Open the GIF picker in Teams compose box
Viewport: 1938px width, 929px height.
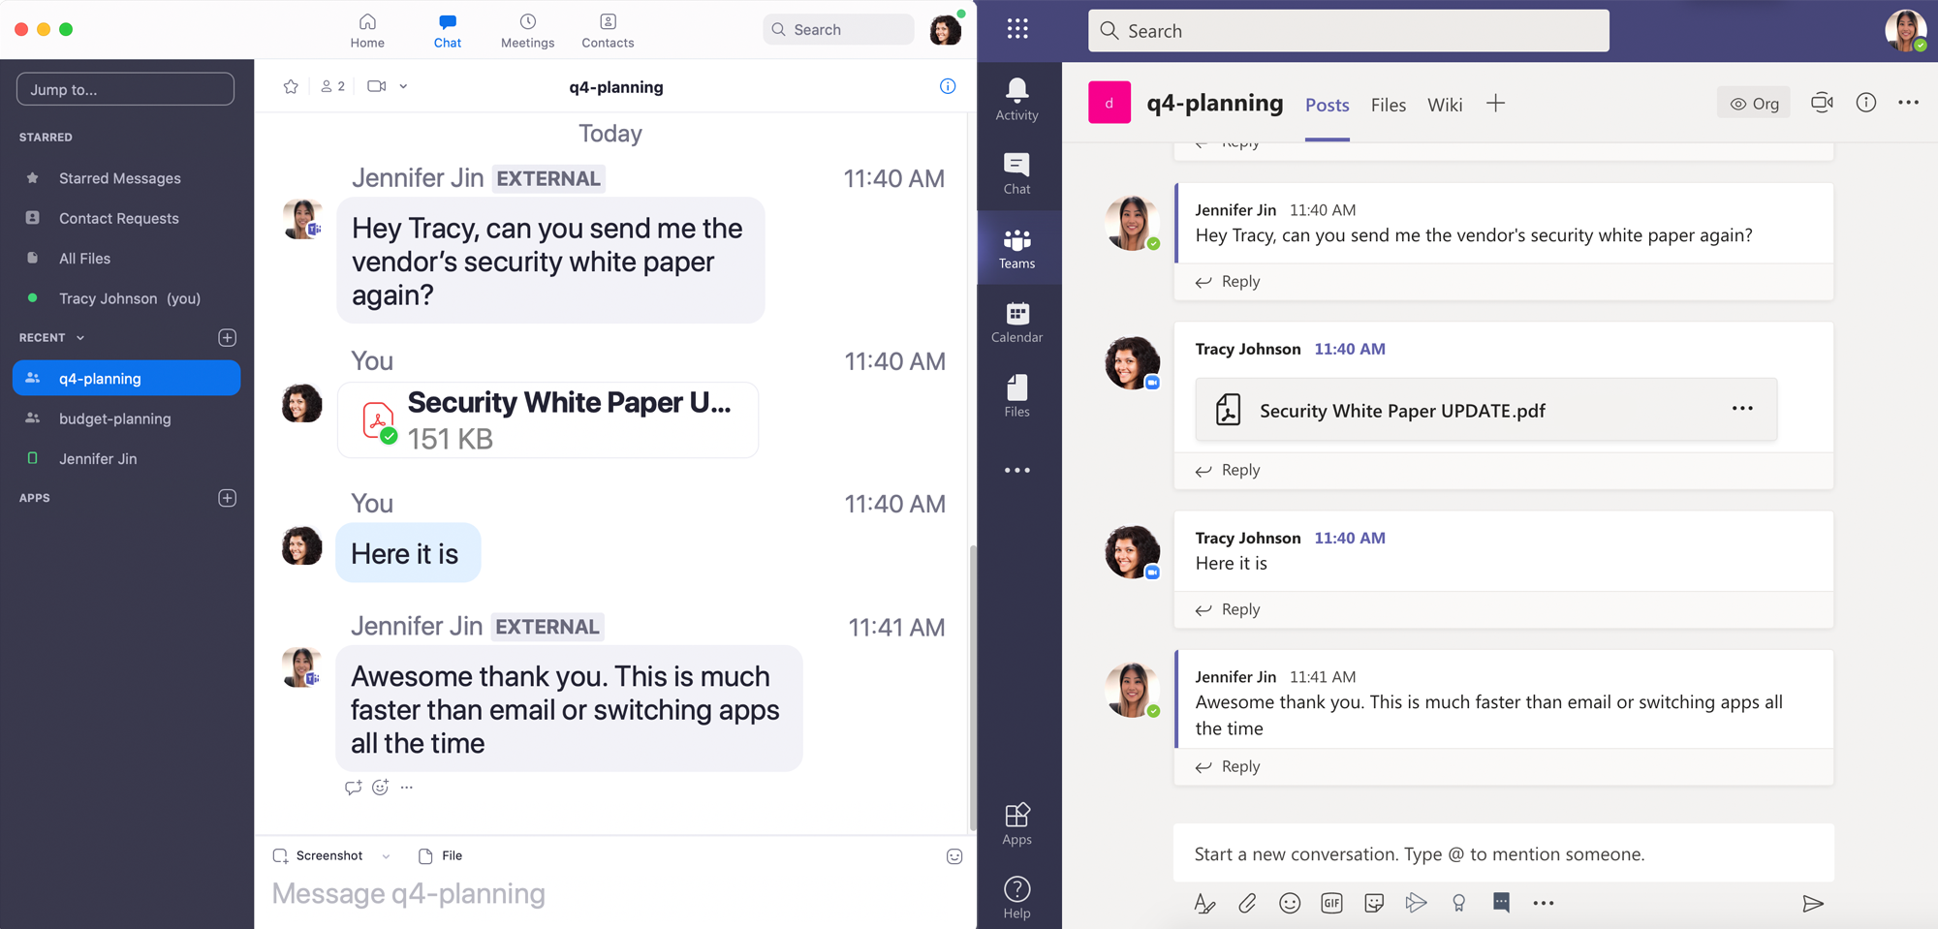pos(1331,903)
